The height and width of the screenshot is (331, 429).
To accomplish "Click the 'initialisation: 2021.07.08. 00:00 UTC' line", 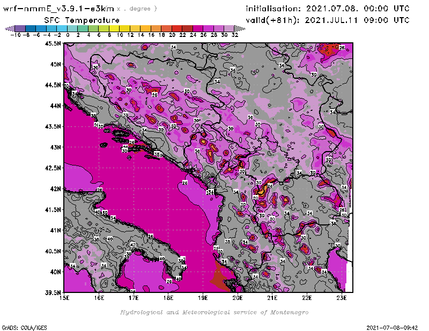I will tap(328, 9).
